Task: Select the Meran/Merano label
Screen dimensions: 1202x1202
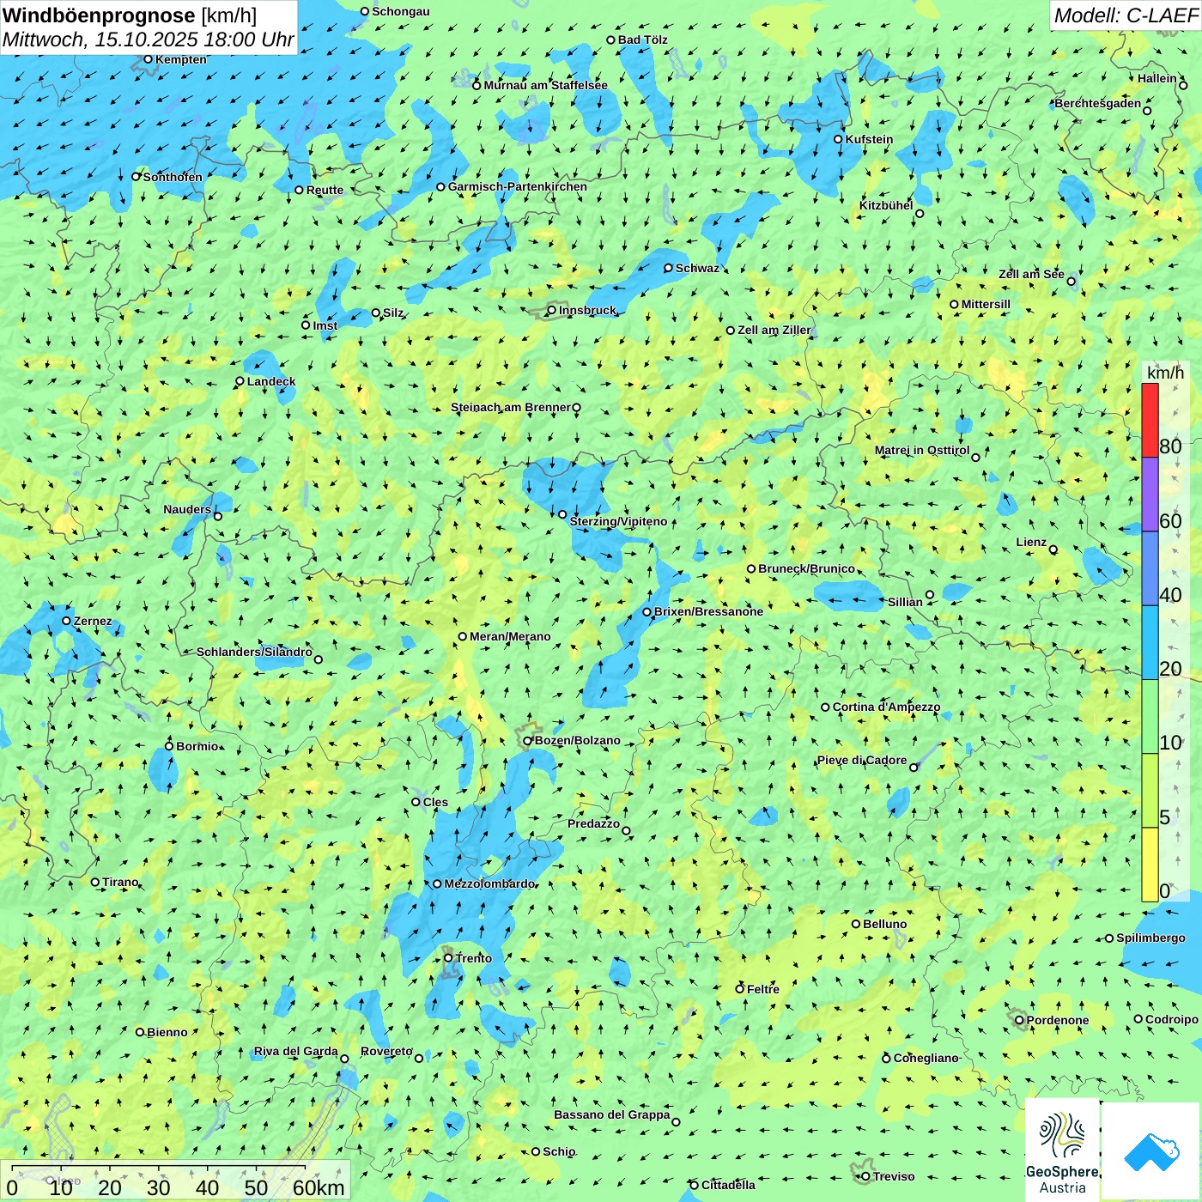Action: pyautogui.click(x=510, y=636)
